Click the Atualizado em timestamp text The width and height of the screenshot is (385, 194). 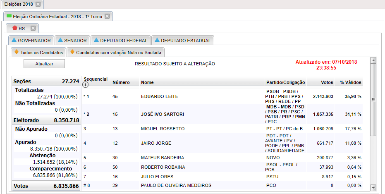(x=326, y=65)
